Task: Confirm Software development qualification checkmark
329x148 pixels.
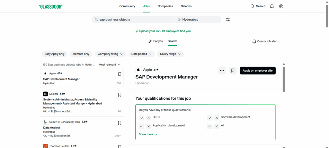Action: [210, 118]
